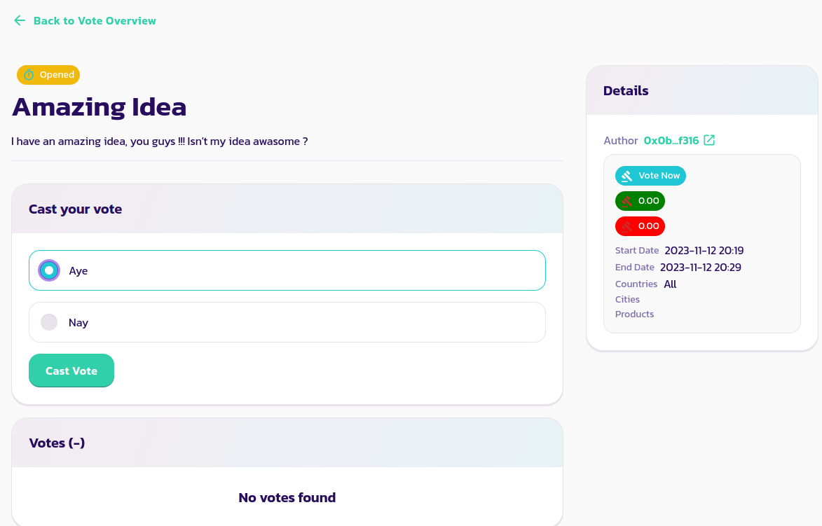Click the Details panel header

(x=626, y=91)
